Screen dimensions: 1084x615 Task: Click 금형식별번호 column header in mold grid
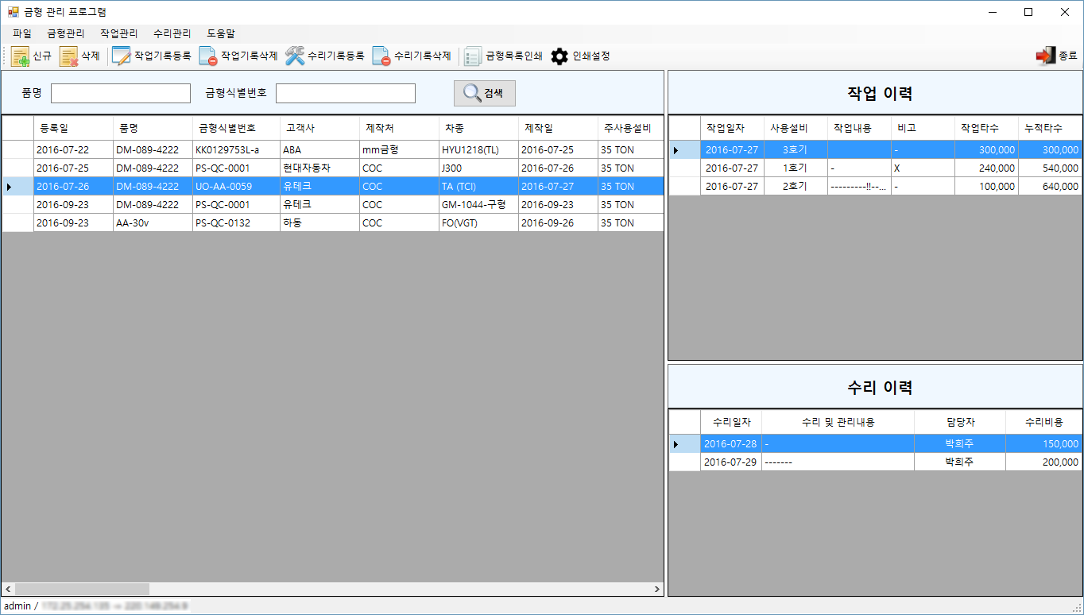click(x=236, y=128)
